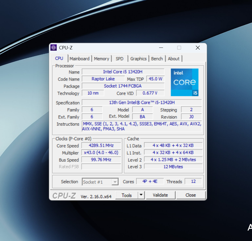Click the Tools button
This screenshot has width=252, height=241.
(127, 195)
